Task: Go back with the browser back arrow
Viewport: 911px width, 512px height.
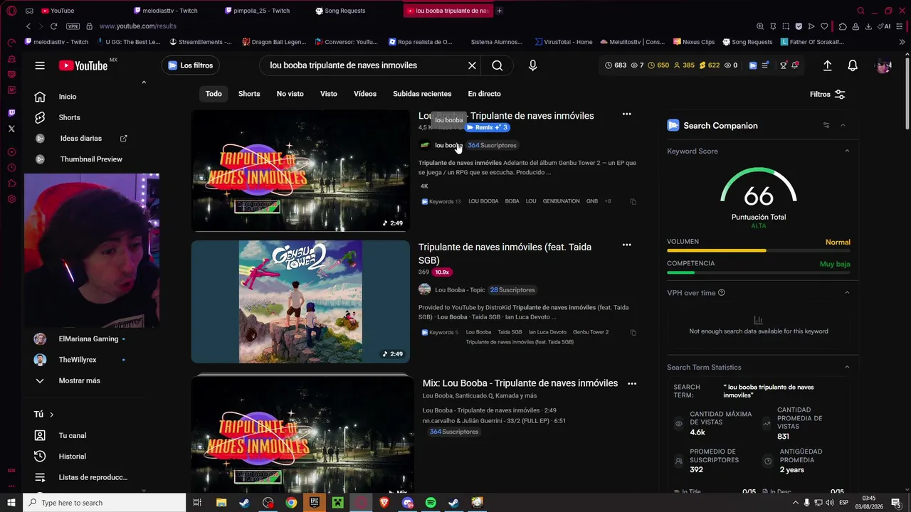Action: pos(28,26)
